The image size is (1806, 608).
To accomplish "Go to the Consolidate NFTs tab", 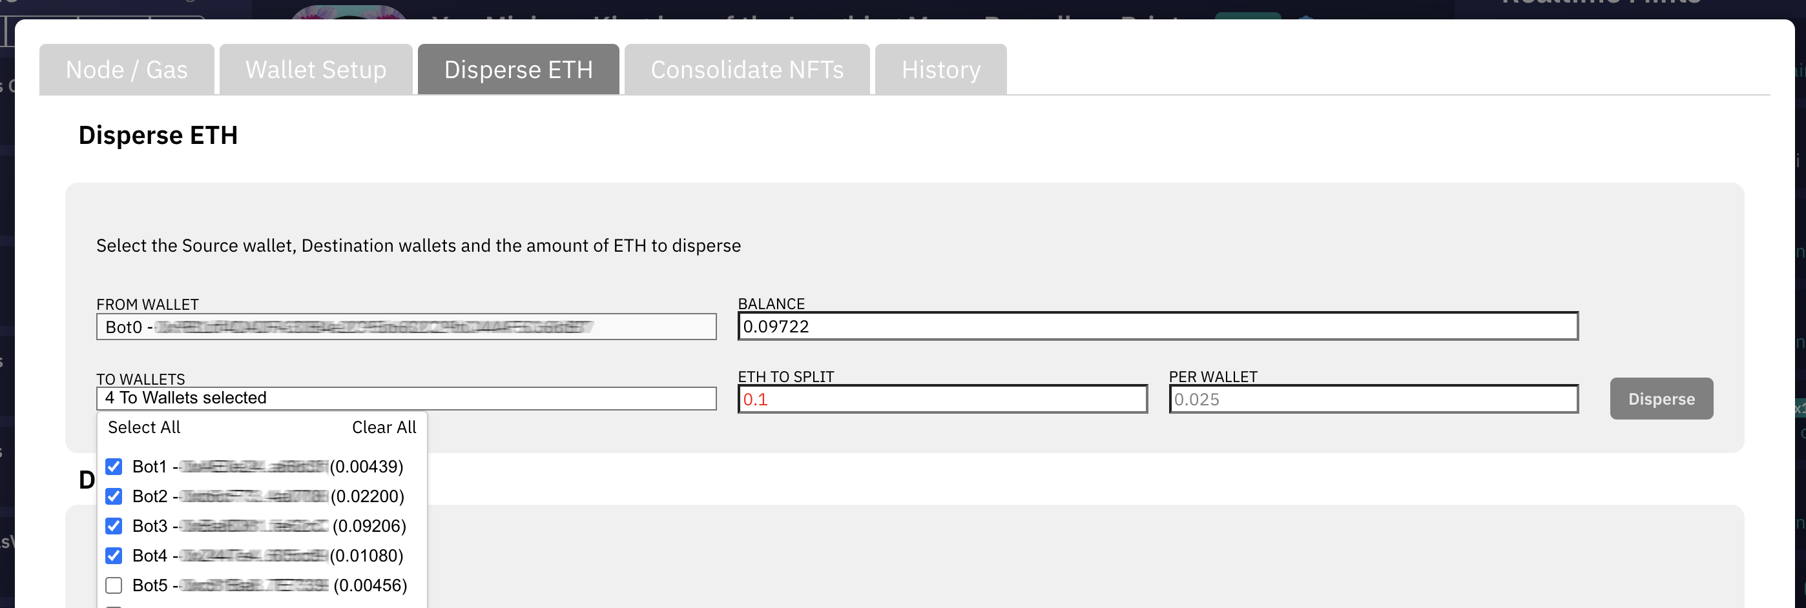I will click(x=747, y=70).
